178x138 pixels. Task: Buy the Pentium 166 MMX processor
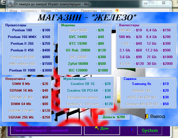click(x=22, y=37)
